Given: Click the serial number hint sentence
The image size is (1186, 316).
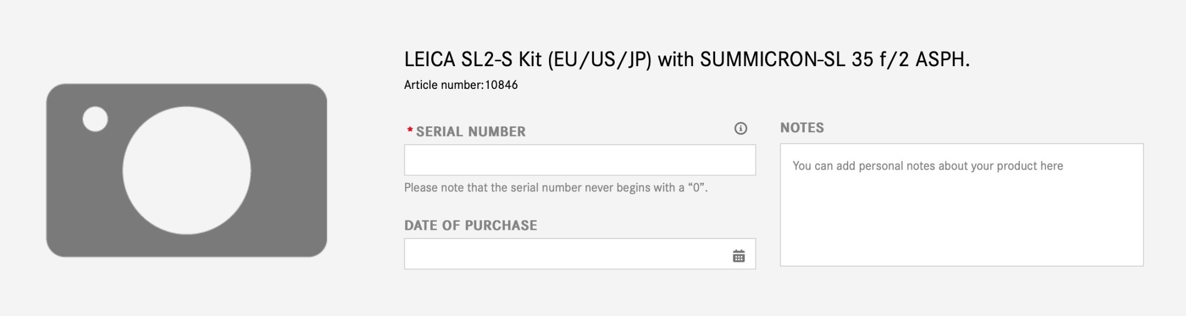Looking at the screenshot, I should [x=543, y=188].
